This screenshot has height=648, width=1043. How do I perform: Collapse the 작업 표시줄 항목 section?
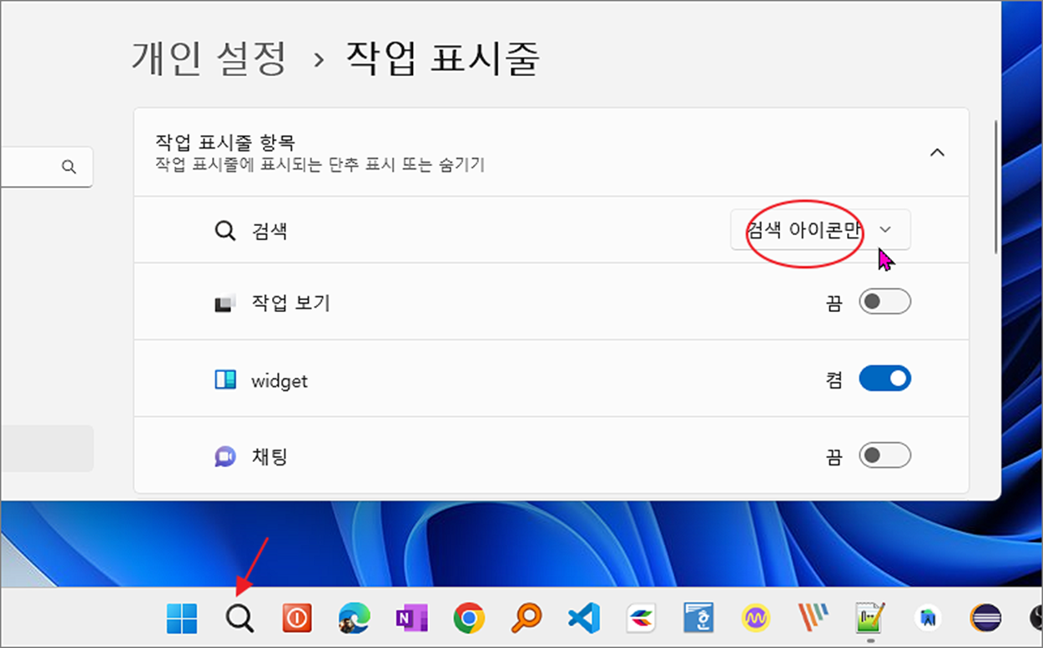pos(937,153)
